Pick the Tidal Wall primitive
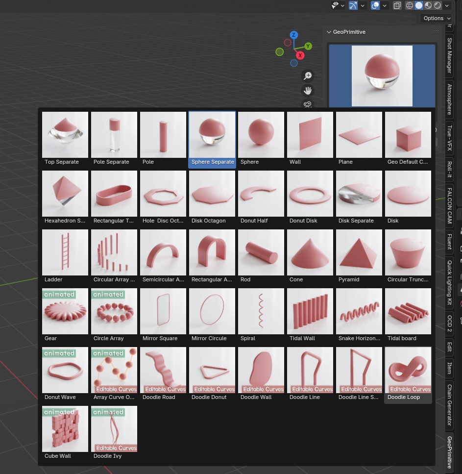This screenshot has width=462, height=474. (x=310, y=315)
